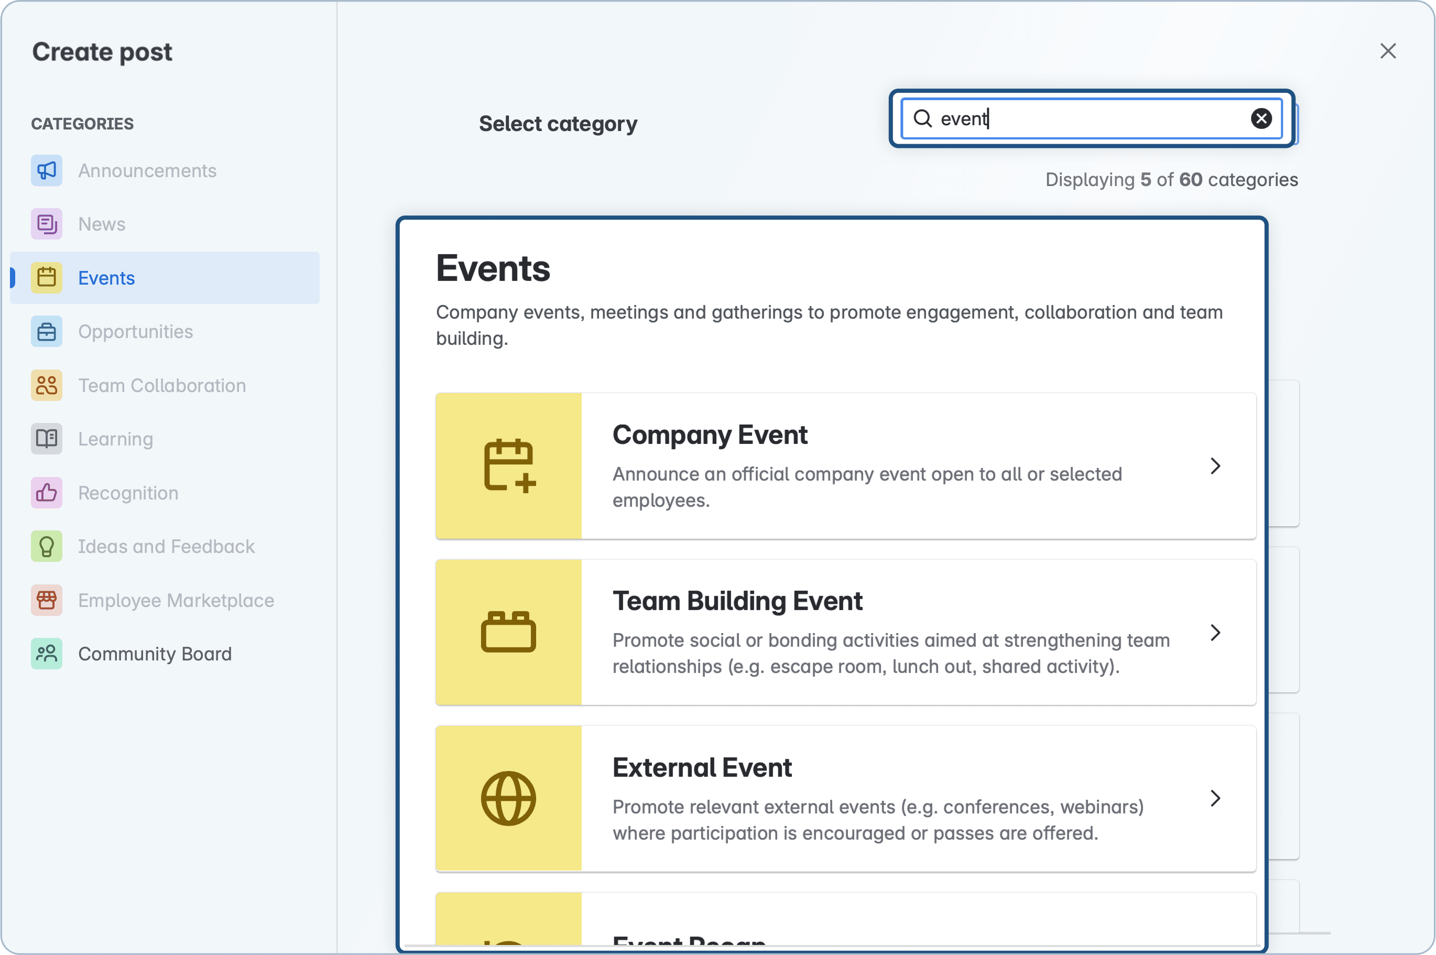
Task: Select the Events calendar icon
Action: 46,277
